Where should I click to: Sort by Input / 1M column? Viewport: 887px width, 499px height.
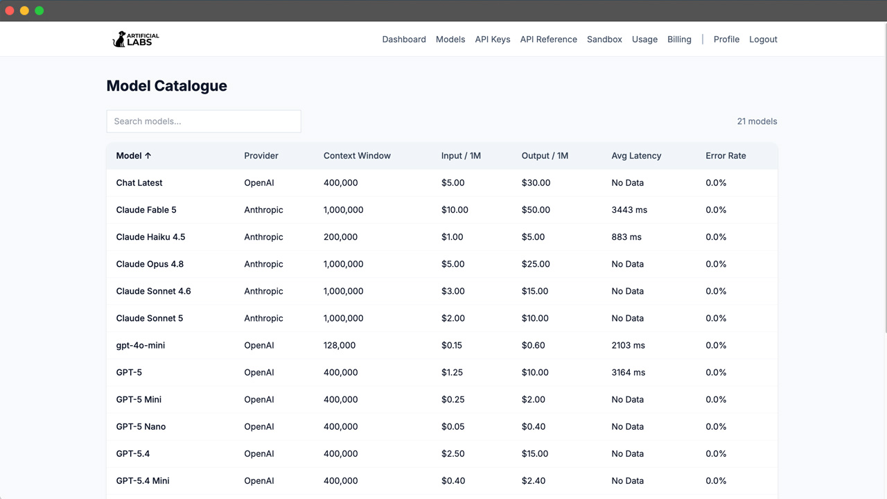pyautogui.click(x=461, y=156)
